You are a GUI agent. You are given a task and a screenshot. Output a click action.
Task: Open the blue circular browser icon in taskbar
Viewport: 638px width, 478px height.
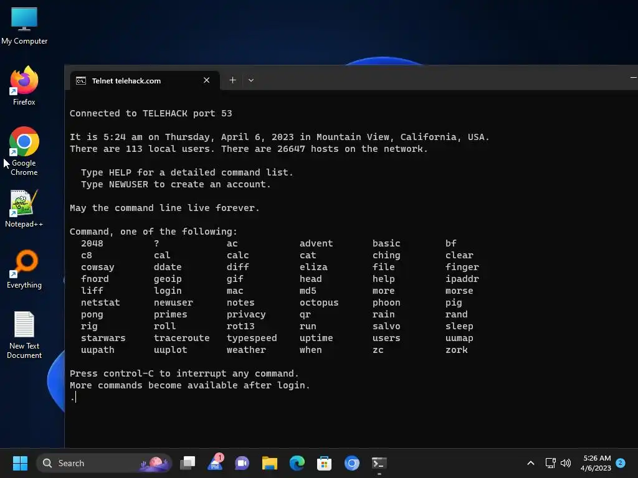[x=351, y=463]
